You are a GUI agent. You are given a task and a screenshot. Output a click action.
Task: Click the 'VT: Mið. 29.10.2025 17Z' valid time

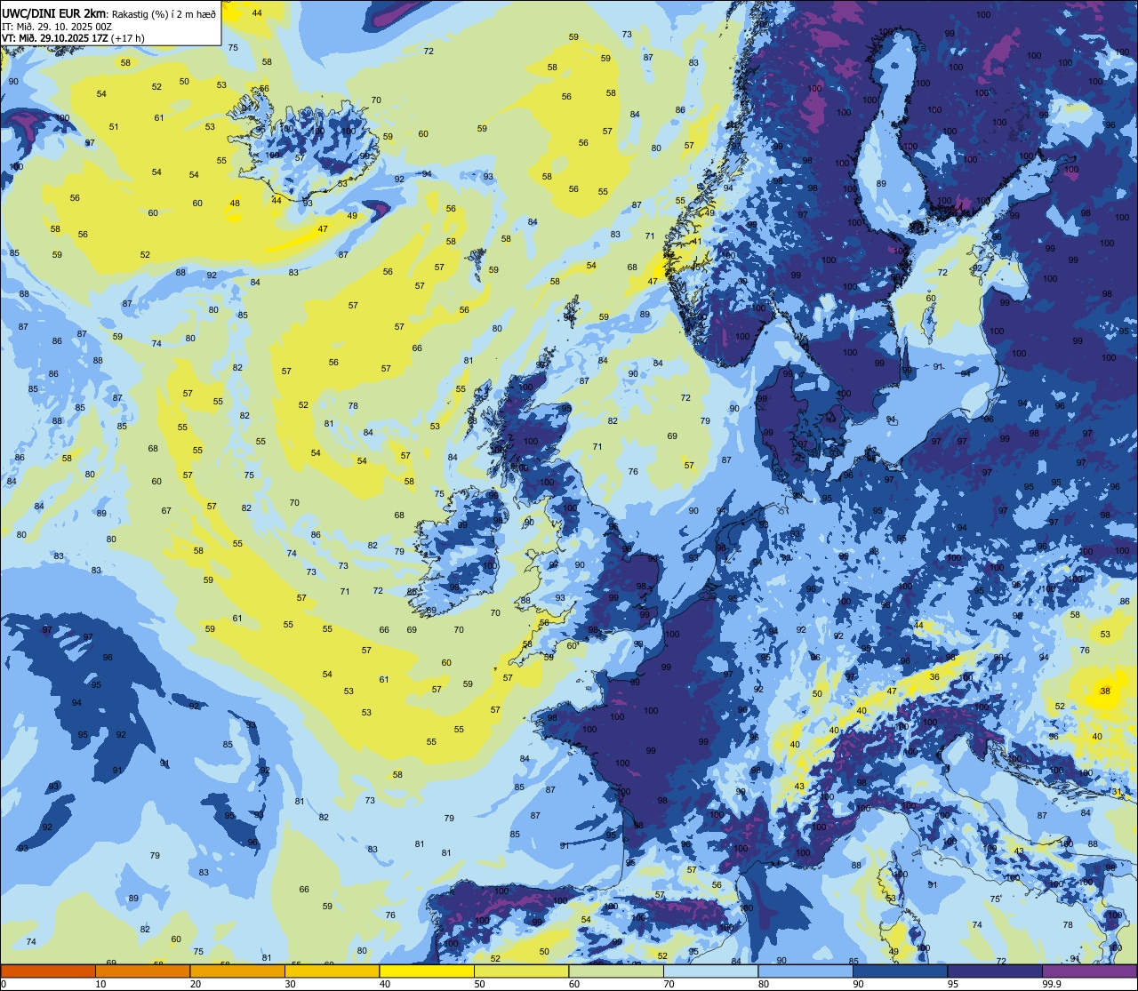pos(55,37)
